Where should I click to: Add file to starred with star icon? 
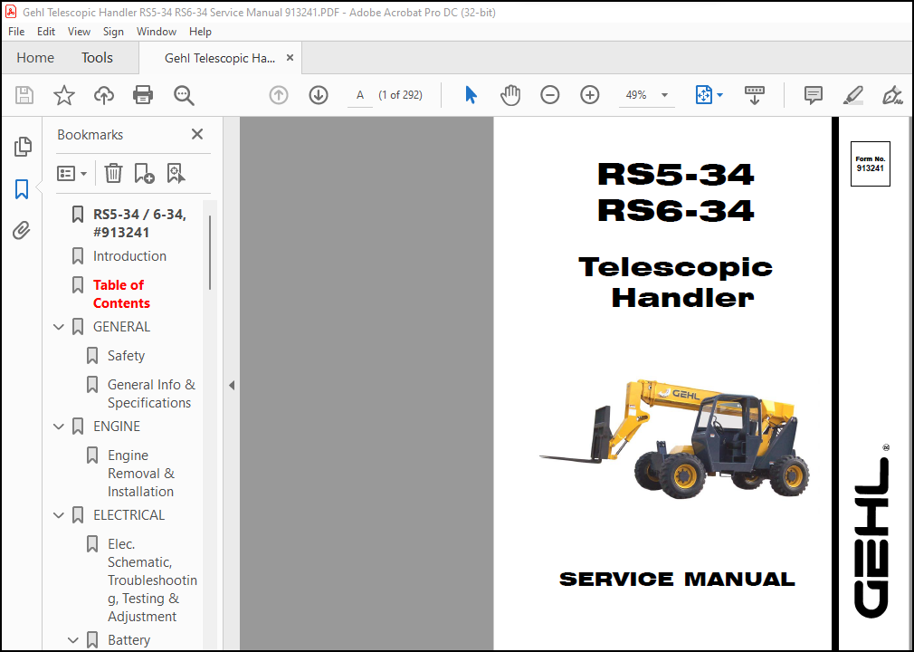click(64, 95)
